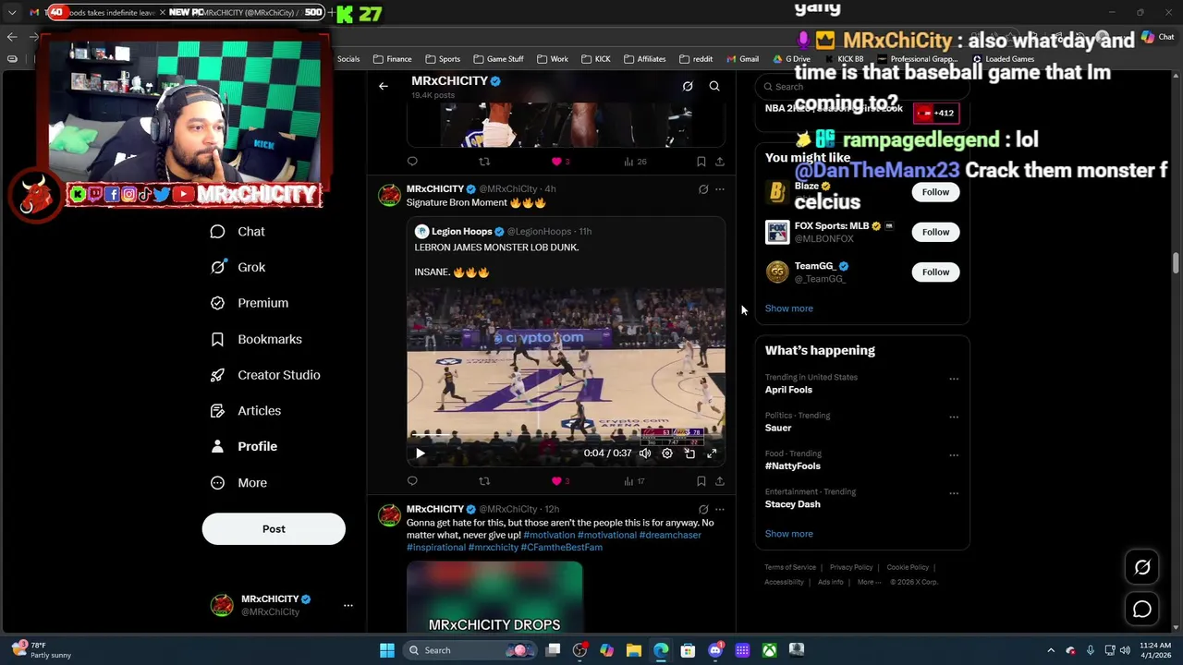Image resolution: width=1183 pixels, height=665 pixels.
Task: Expand More menu in sidebar
Action: (238, 483)
